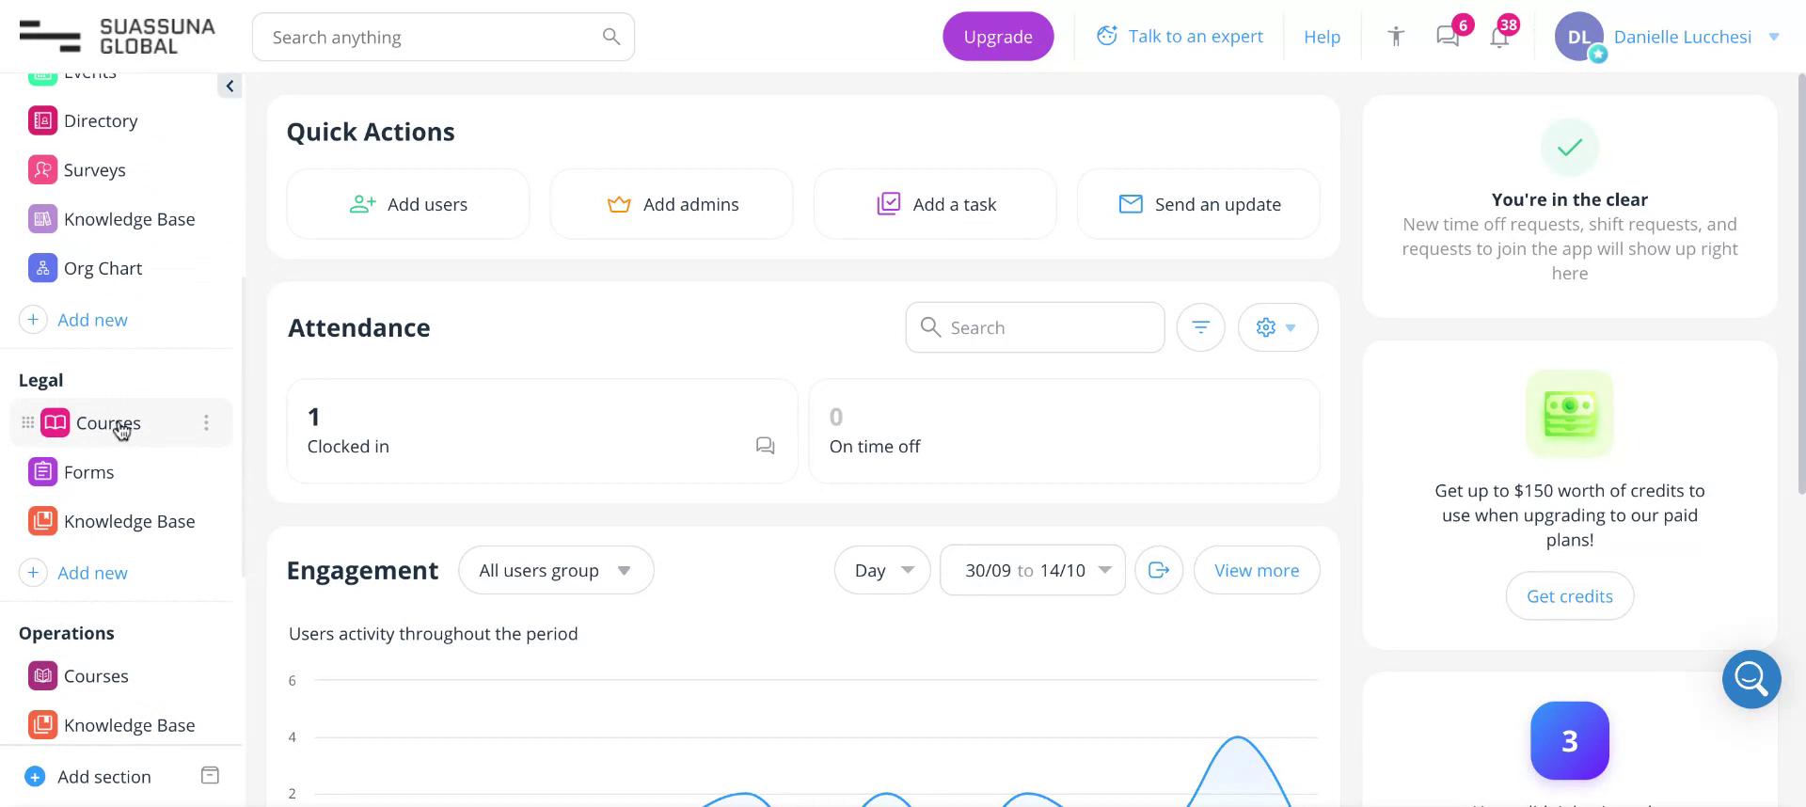Click the archive icon beside Add section
The height and width of the screenshot is (807, 1806).
click(210, 776)
